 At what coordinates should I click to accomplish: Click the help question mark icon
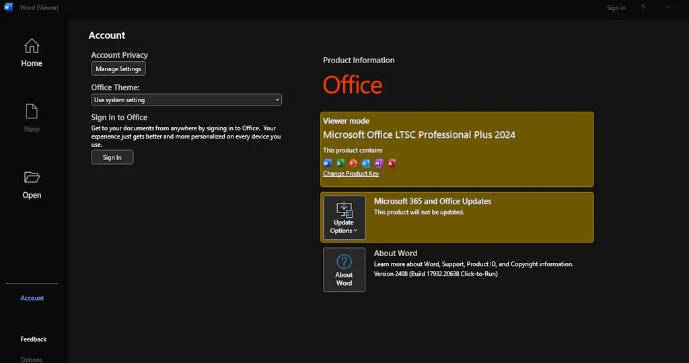[x=643, y=7]
